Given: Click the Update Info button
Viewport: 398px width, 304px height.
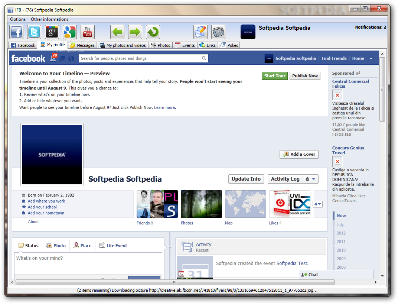Looking at the screenshot, I should click(246, 179).
